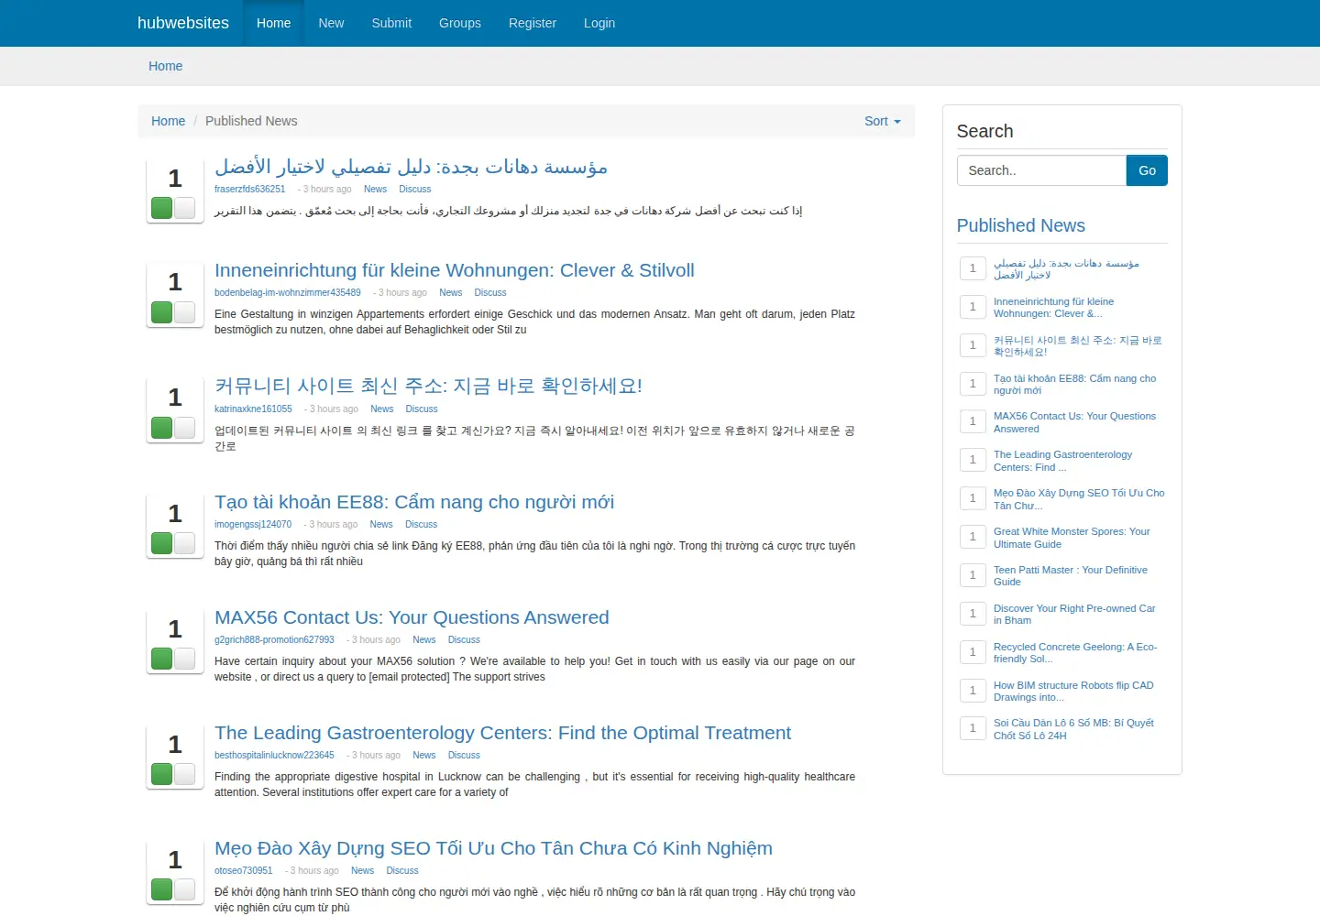
Task: Open author profile katrinaxkne161055
Action: click(253, 409)
